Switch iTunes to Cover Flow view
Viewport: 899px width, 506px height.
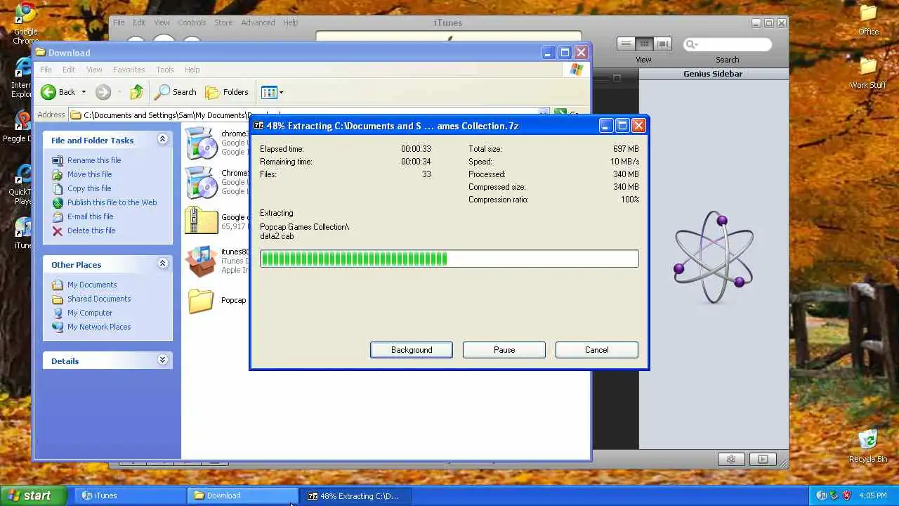662,44
